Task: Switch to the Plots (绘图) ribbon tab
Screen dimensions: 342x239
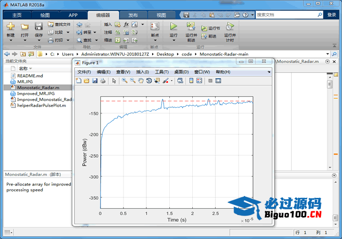Action: point(45,15)
